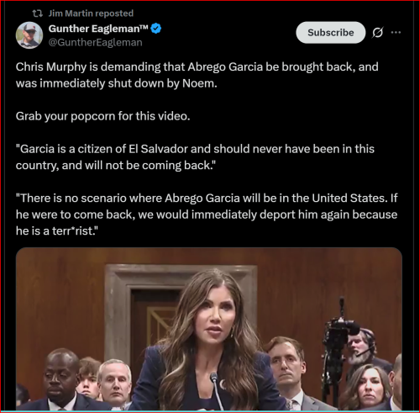
Task: Click the repost arrows icon above the post
Action: (37, 13)
